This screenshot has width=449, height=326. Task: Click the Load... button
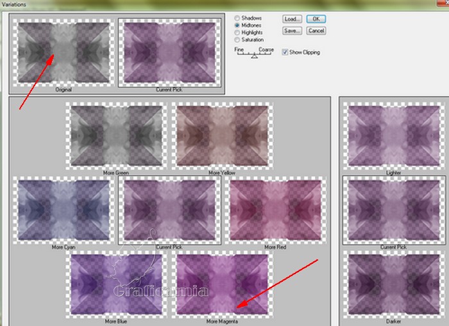click(292, 19)
